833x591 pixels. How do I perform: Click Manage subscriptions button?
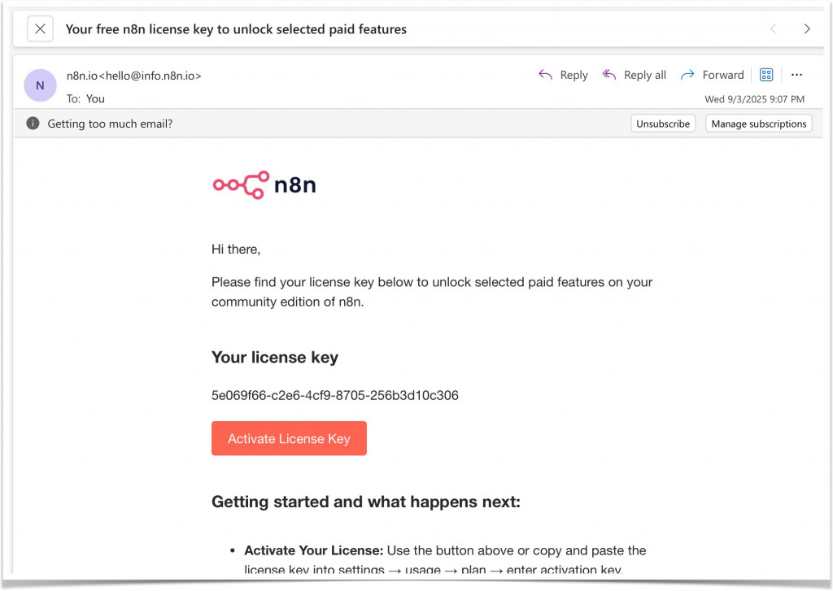click(x=759, y=124)
